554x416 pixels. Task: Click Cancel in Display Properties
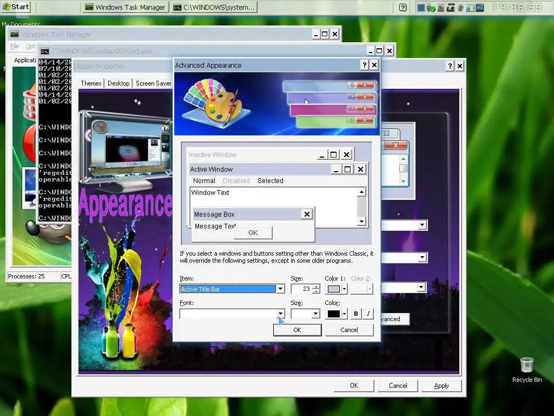[x=398, y=386]
